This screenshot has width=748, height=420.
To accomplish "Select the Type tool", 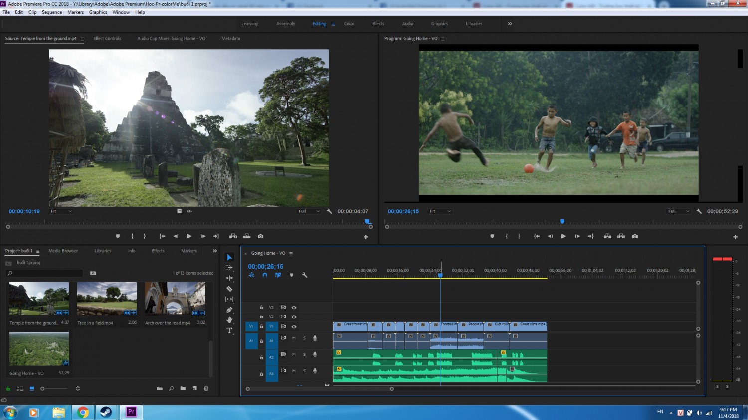I will click(x=229, y=330).
